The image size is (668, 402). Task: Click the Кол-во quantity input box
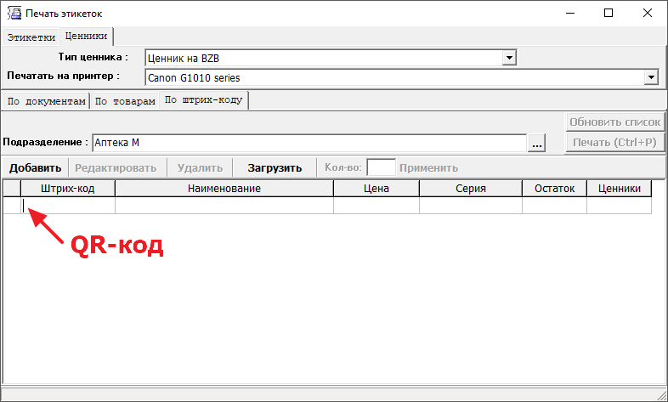(x=381, y=167)
